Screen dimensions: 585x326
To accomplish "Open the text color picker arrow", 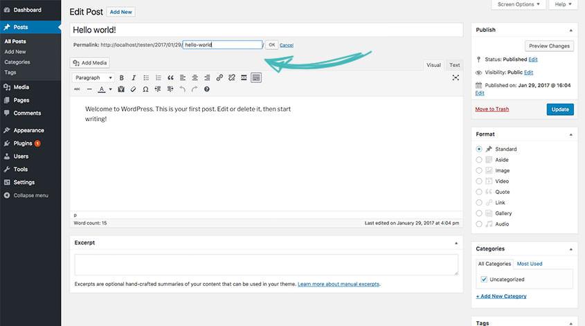I will coord(111,89).
